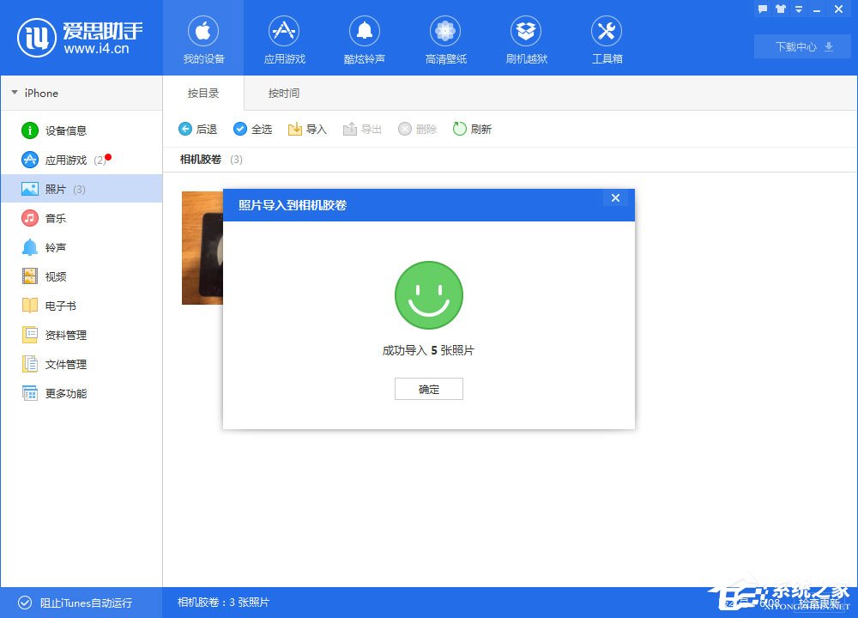Image resolution: width=858 pixels, height=618 pixels.
Task: Select 照片 (3) in sidebar
Action: click(x=82, y=189)
